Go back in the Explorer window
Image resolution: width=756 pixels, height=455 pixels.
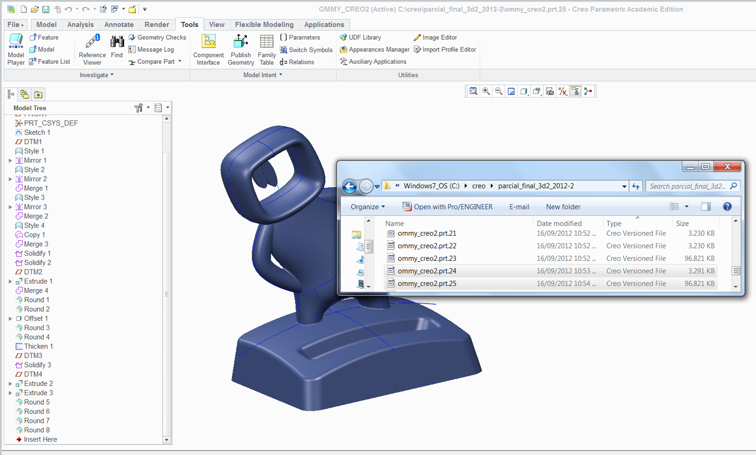350,186
